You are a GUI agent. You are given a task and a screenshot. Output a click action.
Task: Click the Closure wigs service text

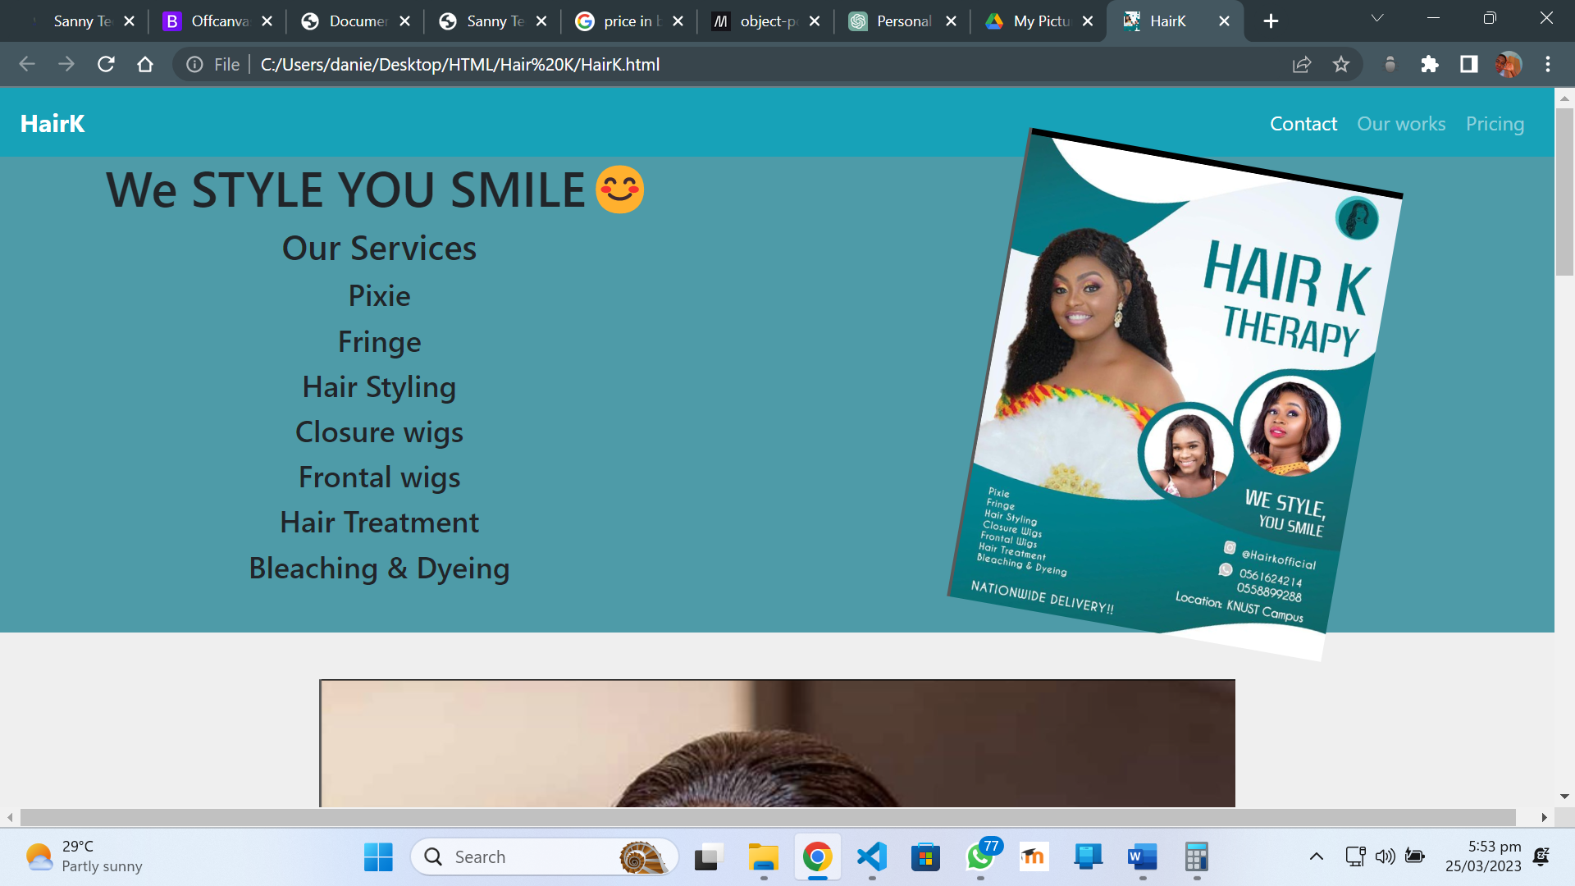(379, 432)
